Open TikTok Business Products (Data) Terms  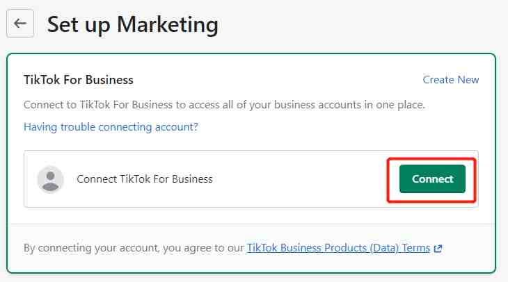pos(338,248)
